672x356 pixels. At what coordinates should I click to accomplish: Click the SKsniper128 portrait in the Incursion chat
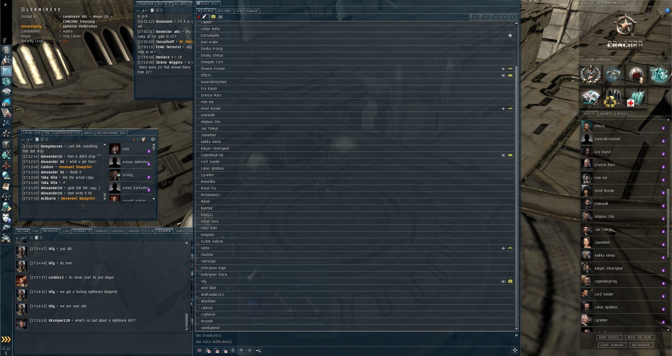pos(22,323)
